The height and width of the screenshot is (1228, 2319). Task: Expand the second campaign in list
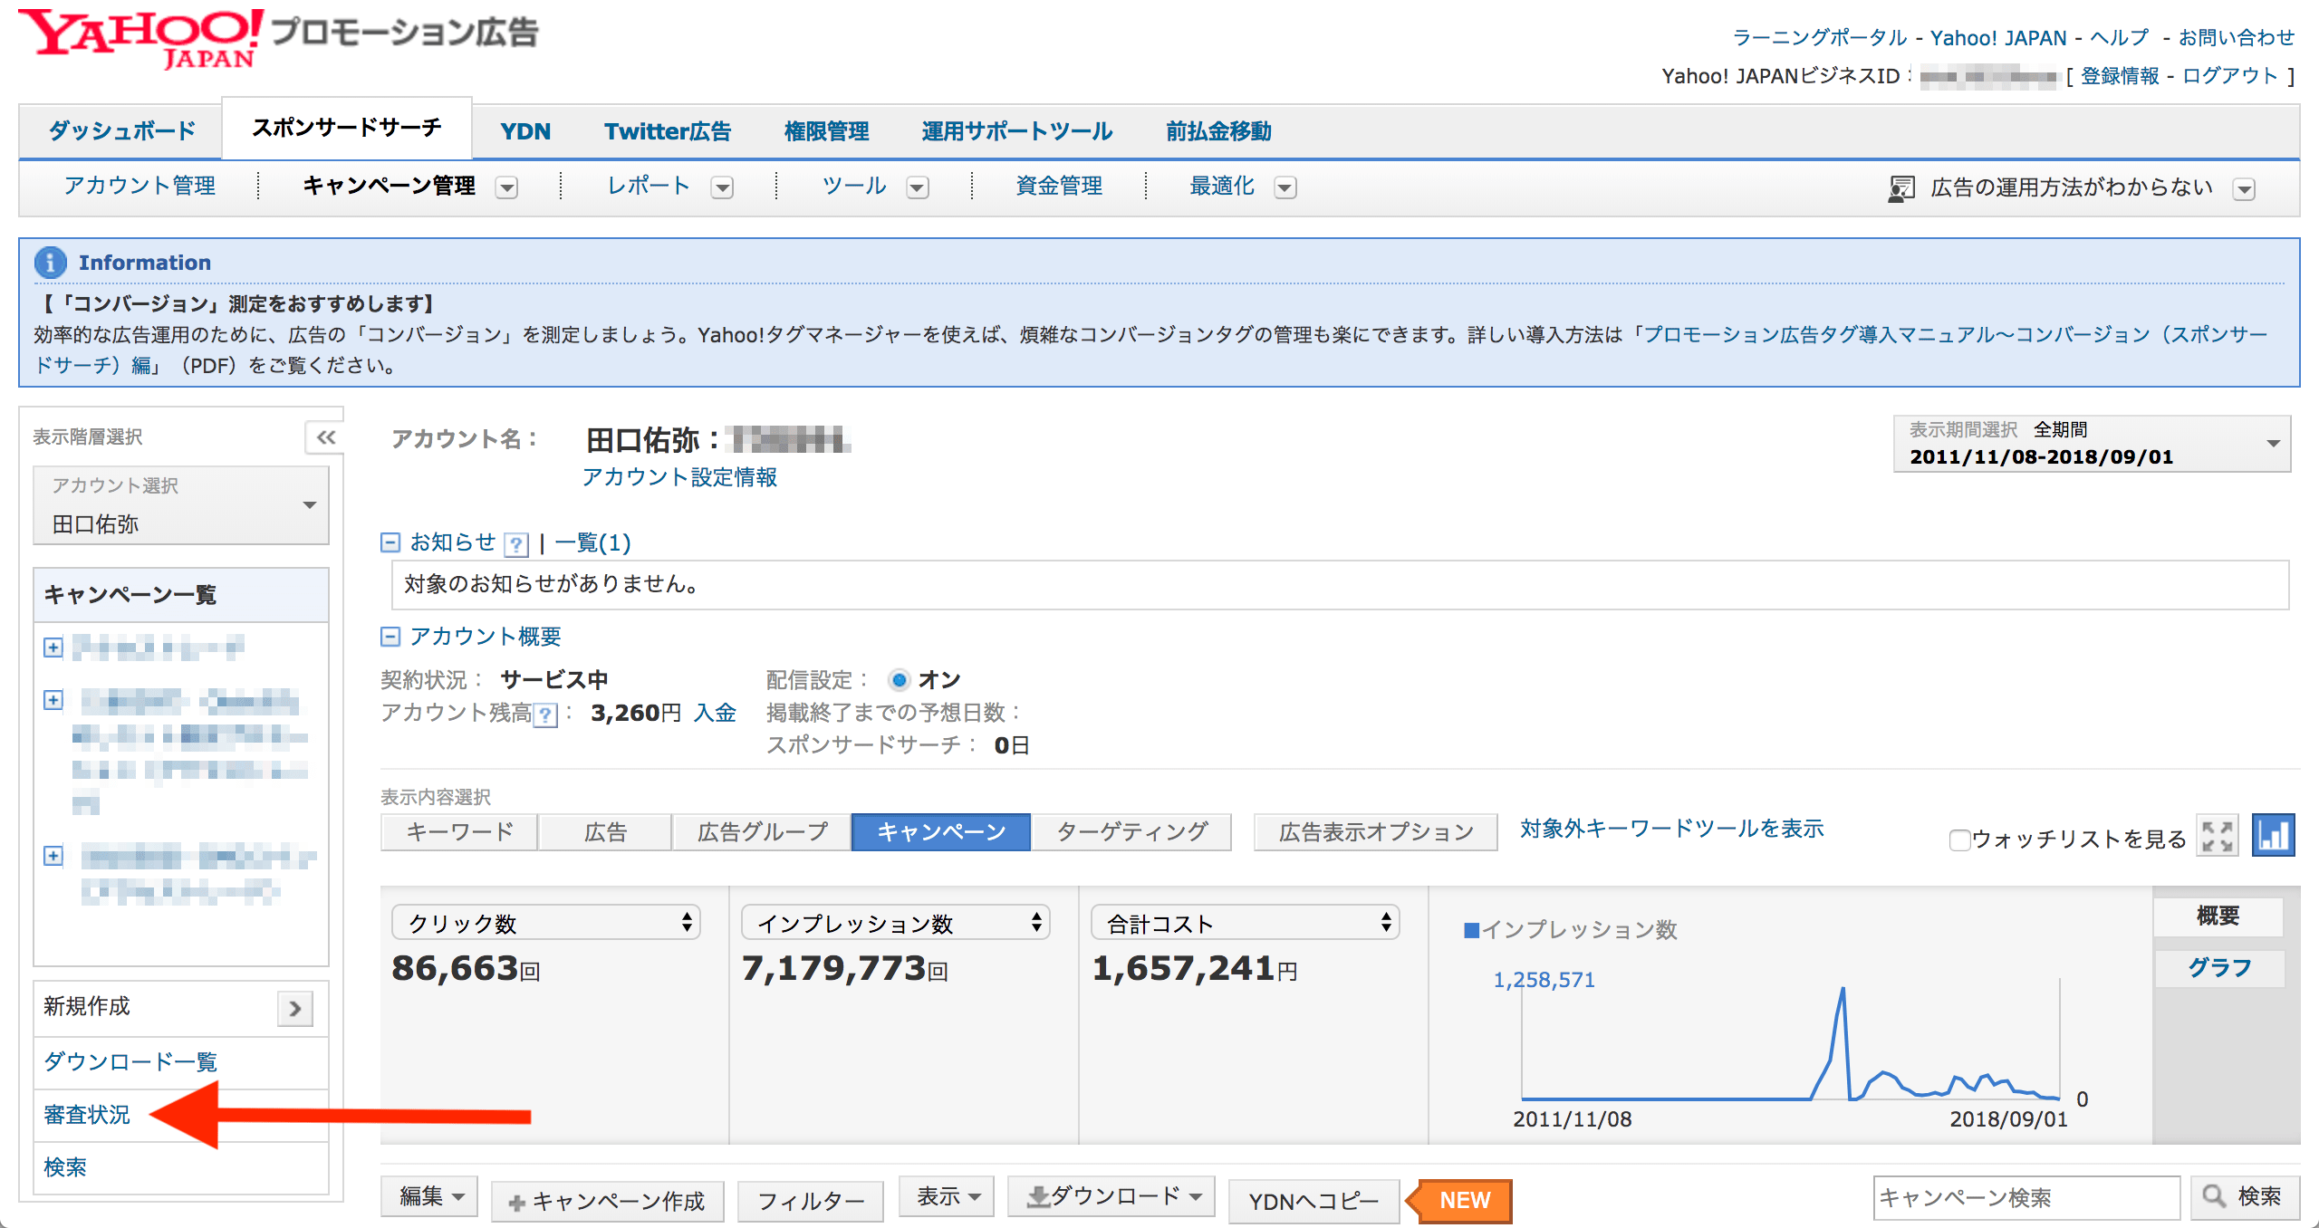(53, 700)
